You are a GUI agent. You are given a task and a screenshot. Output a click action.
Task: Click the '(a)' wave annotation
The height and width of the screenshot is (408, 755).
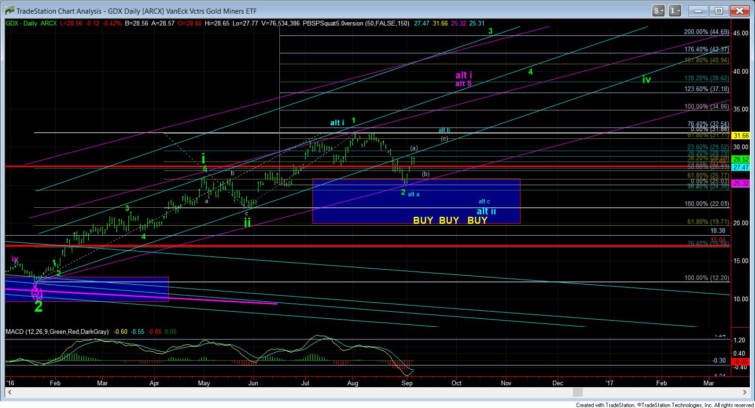[414, 148]
